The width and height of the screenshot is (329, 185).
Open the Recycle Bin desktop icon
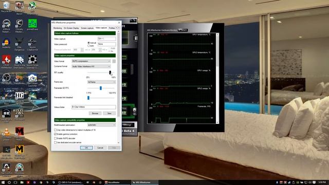coord(7,7)
